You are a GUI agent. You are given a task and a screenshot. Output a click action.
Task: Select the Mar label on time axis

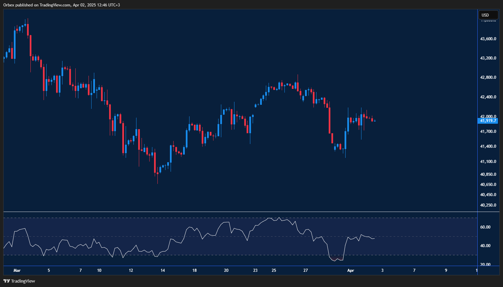pos(17,270)
